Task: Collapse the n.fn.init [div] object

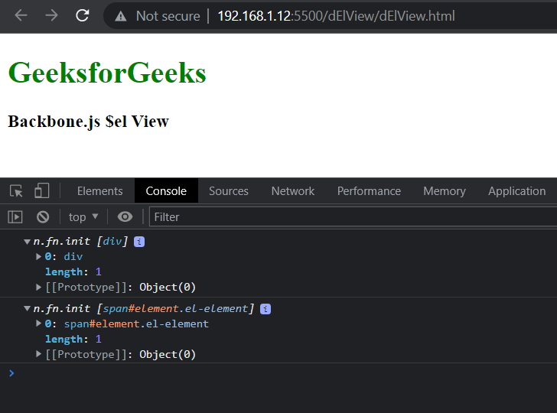Action: coord(27,242)
